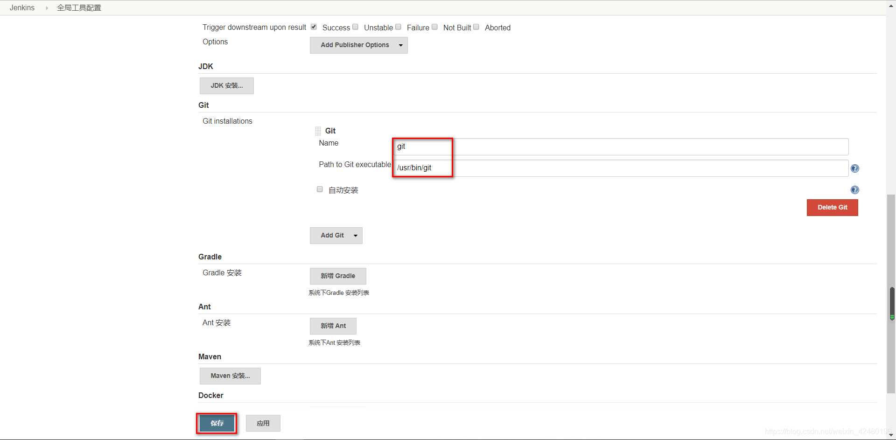The height and width of the screenshot is (440, 896).
Task: Grab the Git installation drag handle
Action: pos(318,131)
